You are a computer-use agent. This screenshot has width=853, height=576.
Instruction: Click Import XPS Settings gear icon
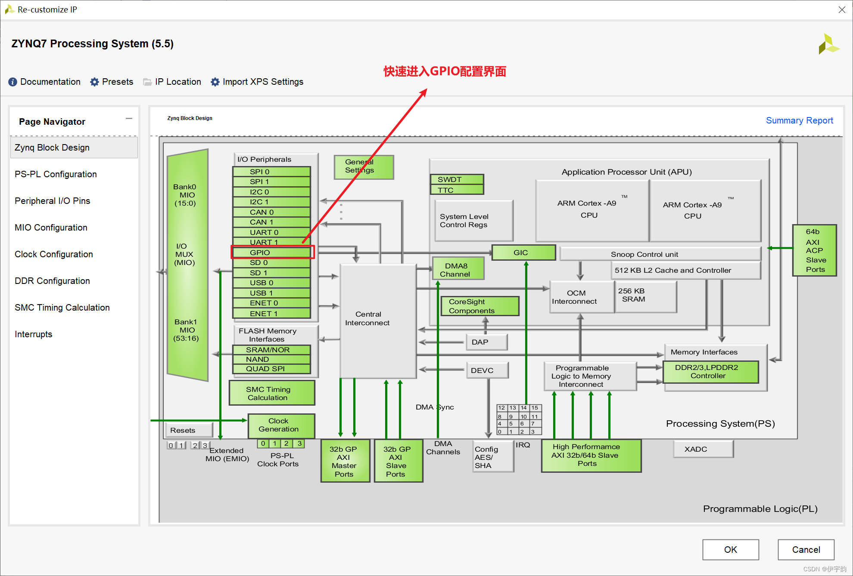tap(215, 82)
